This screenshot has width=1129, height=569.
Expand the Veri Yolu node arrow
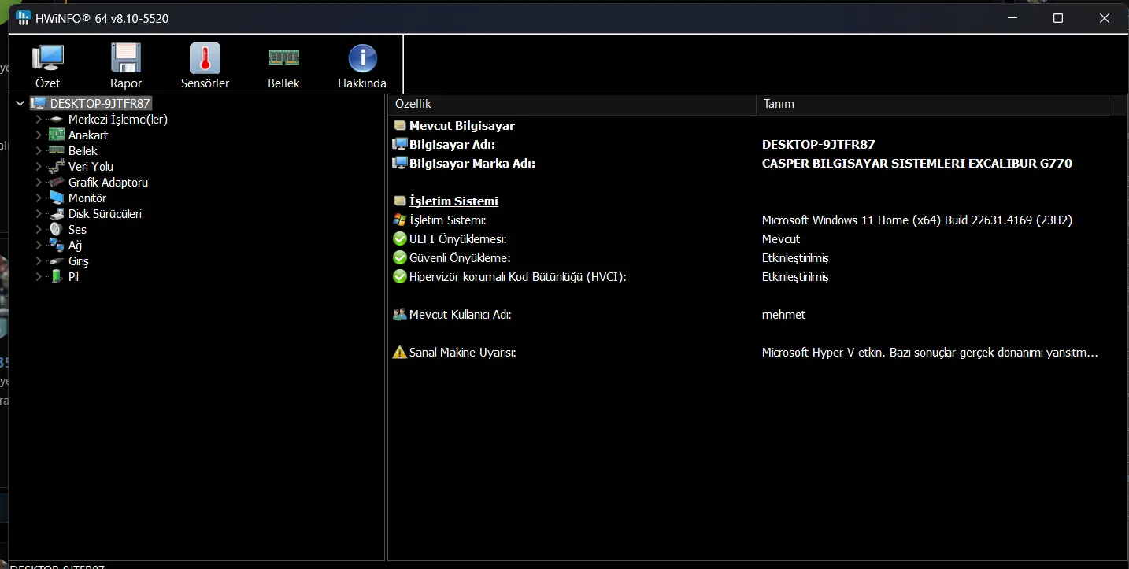click(x=38, y=167)
